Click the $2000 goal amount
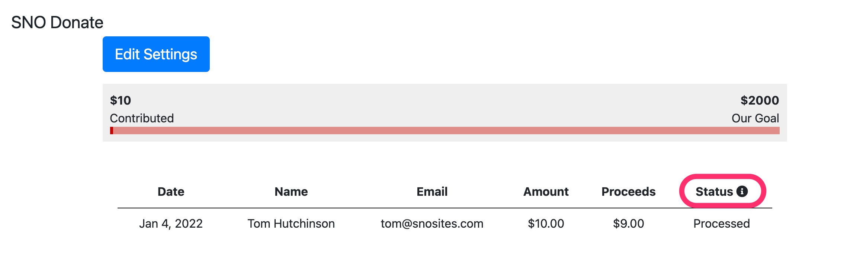The image size is (863, 264). pyautogui.click(x=760, y=100)
